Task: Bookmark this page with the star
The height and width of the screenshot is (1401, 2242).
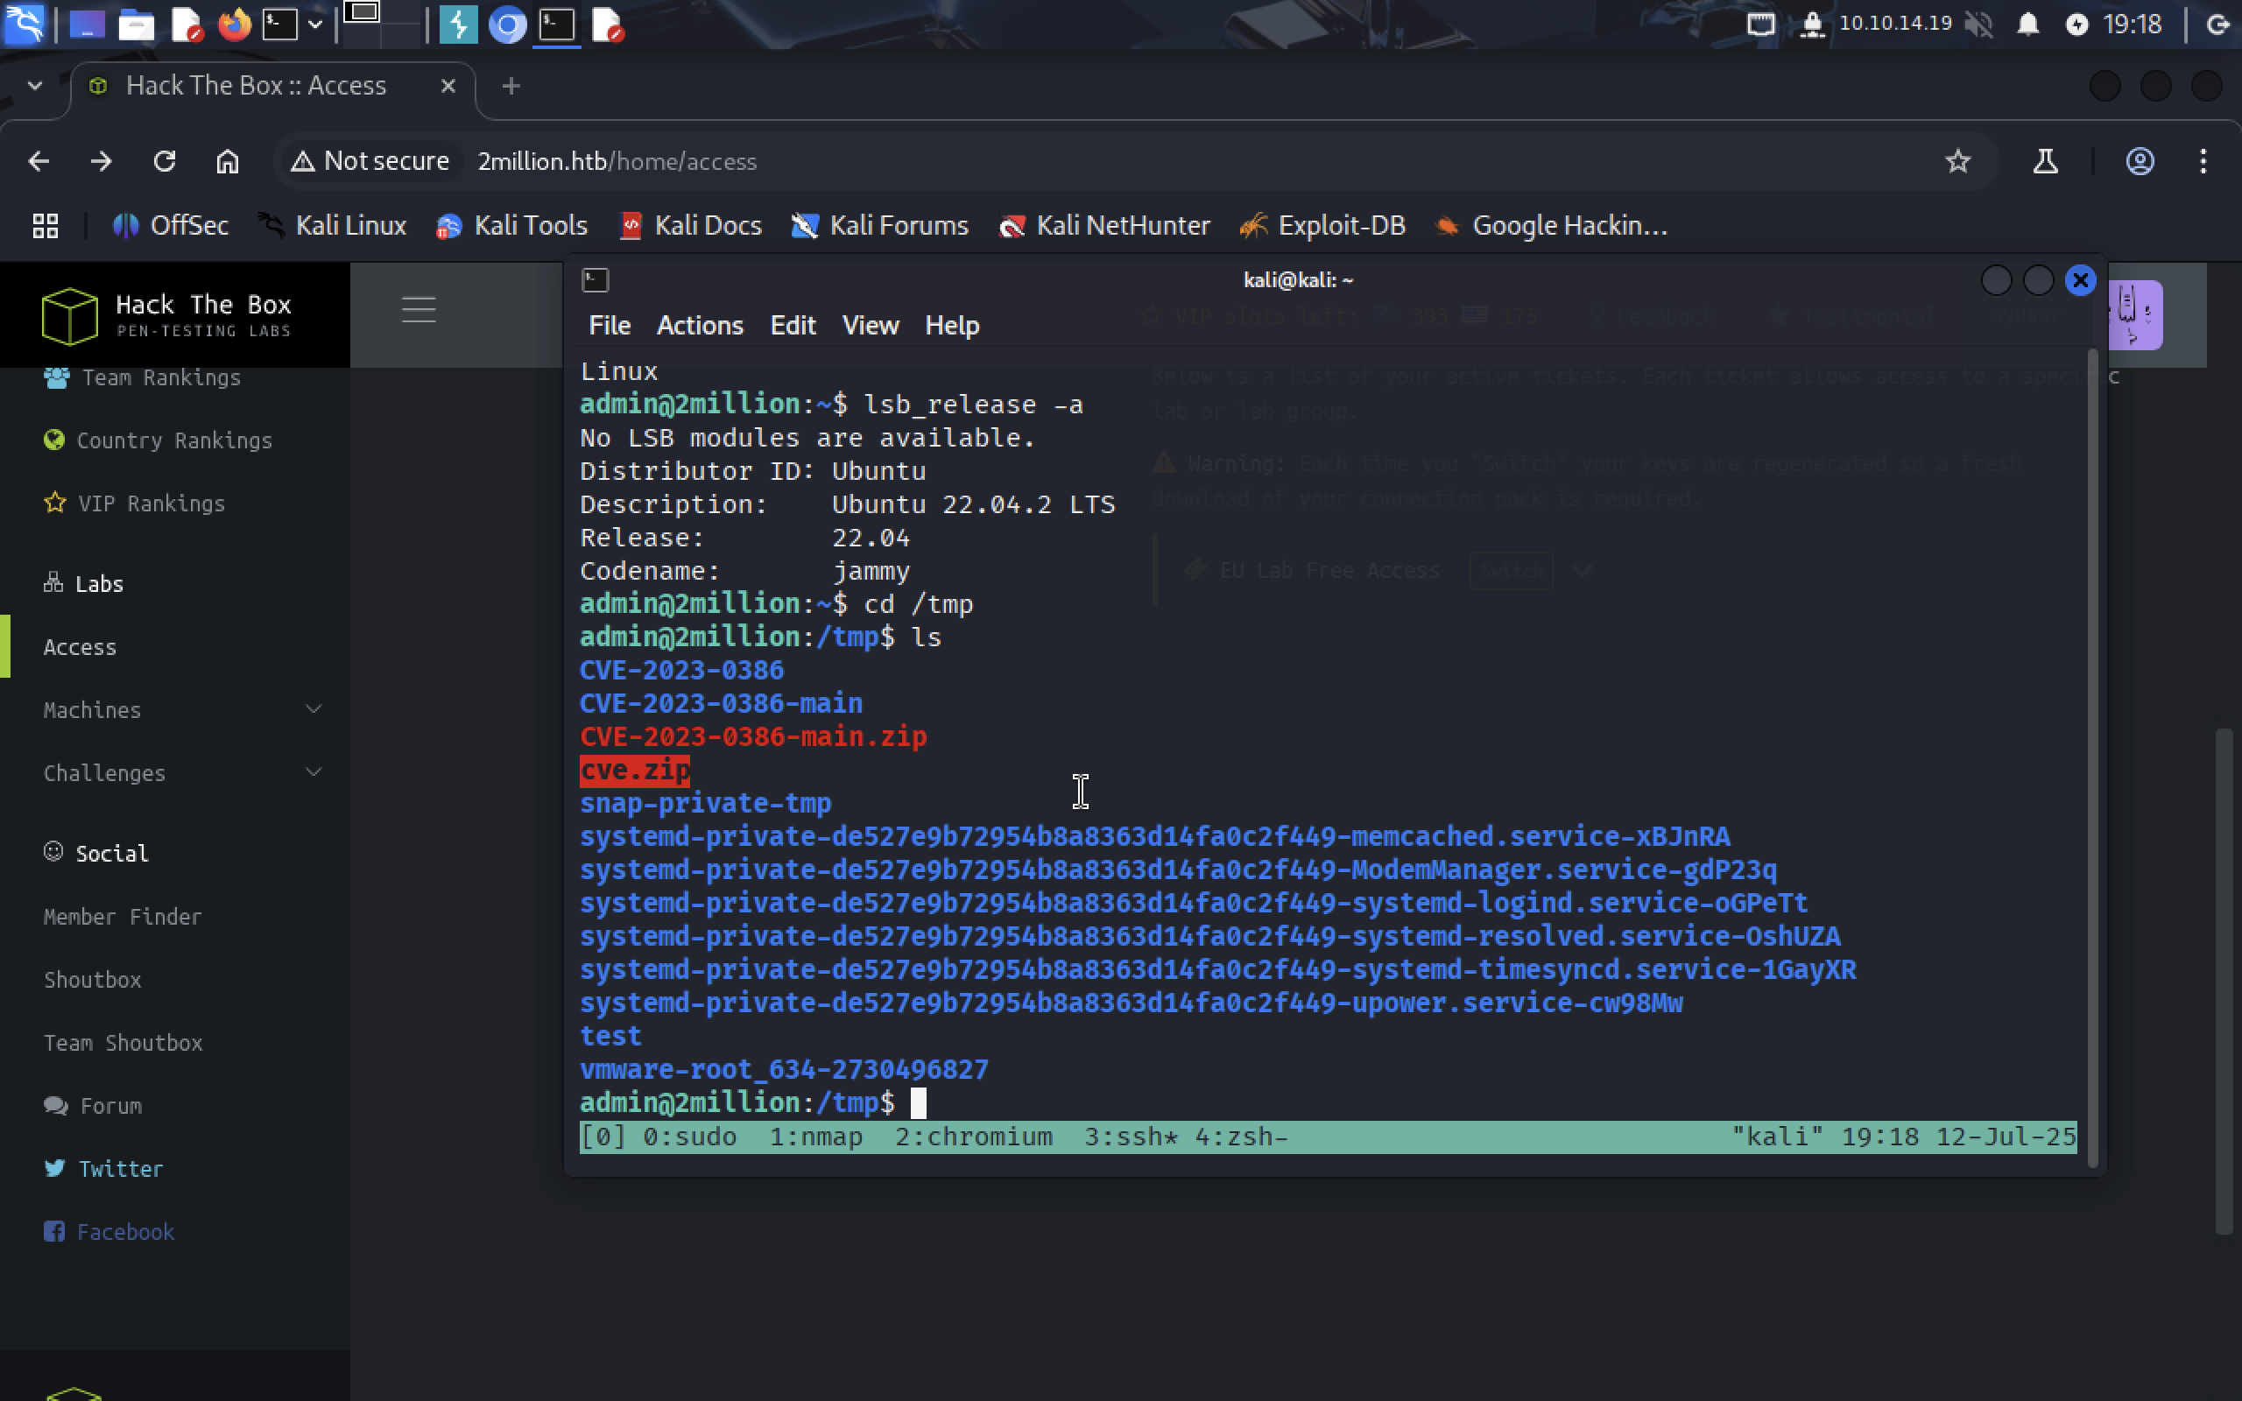Action: [x=1957, y=161]
